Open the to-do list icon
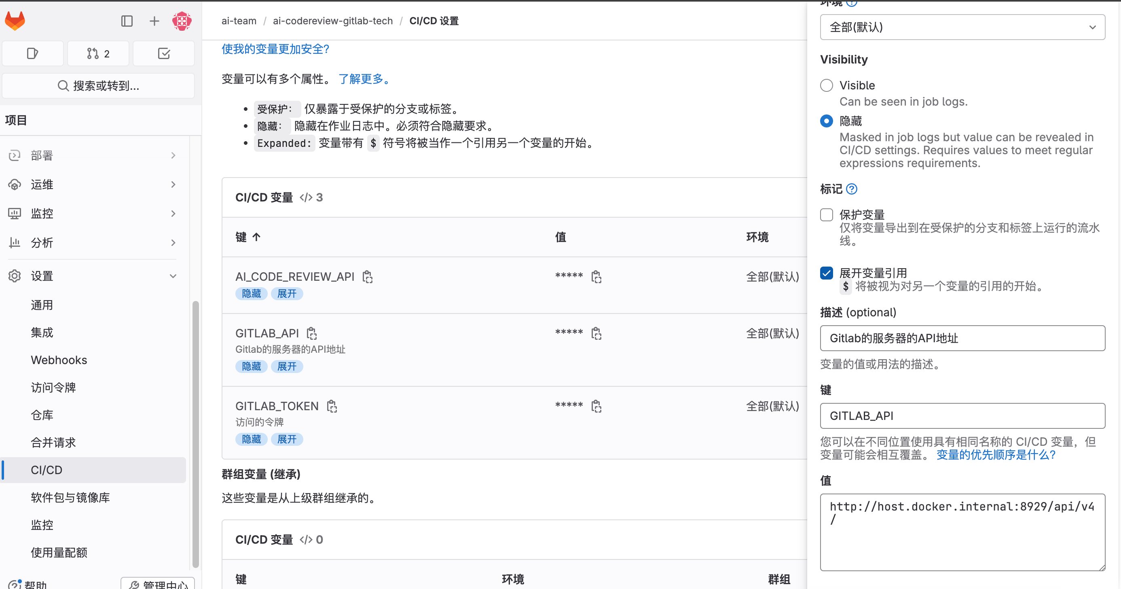This screenshot has width=1121, height=589. click(x=164, y=53)
